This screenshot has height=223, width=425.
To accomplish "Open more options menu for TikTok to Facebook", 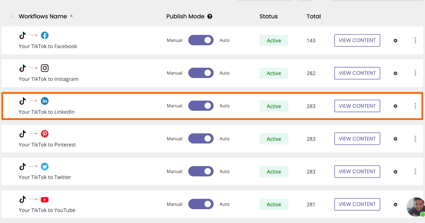I will tap(415, 40).
